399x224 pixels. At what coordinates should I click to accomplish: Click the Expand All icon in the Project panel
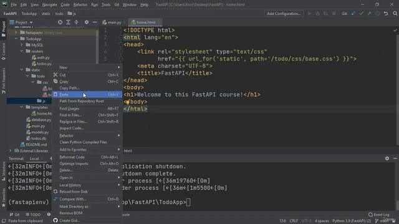pyautogui.click(x=68, y=22)
